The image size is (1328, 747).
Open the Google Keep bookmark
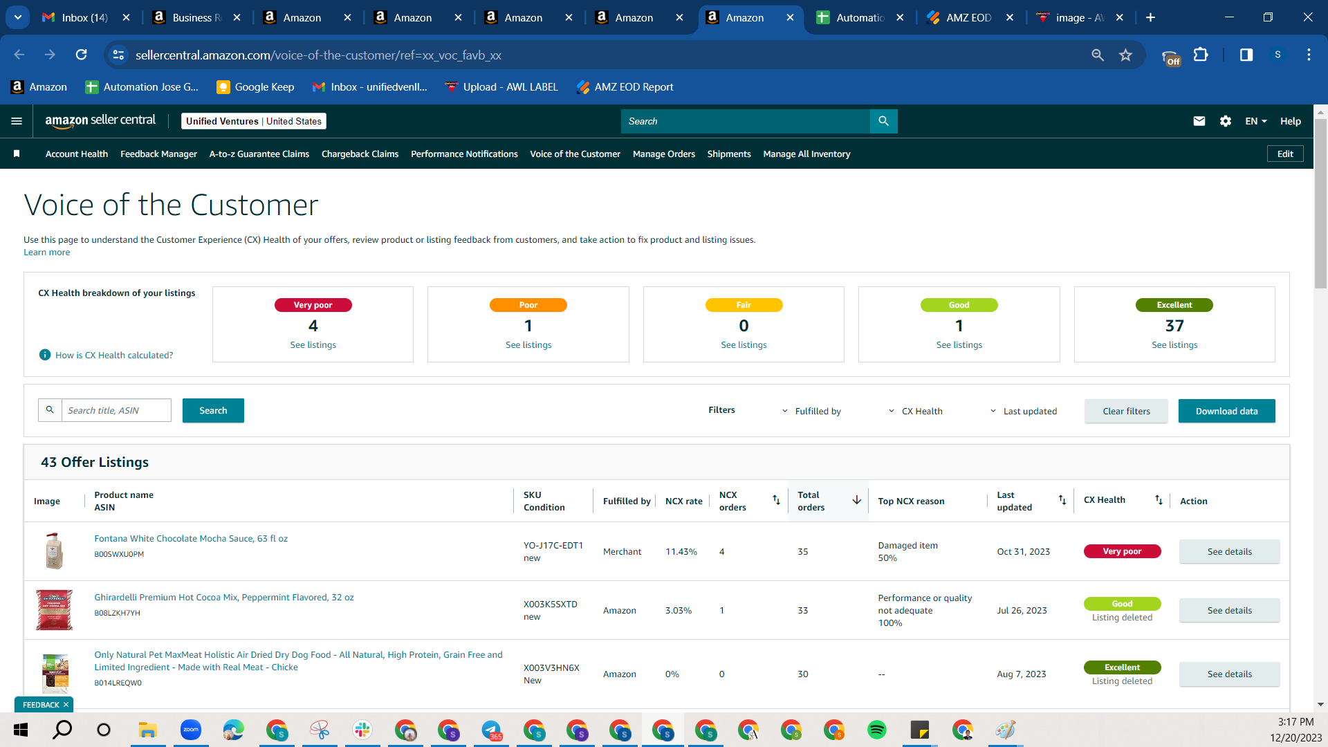pos(255,87)
